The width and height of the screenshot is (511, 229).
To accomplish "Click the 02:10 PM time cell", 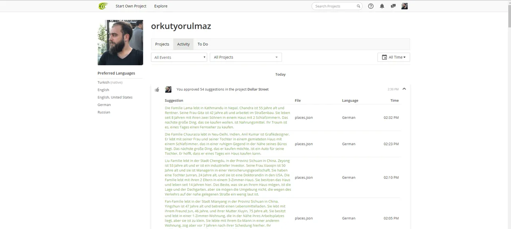I will 391,178.
